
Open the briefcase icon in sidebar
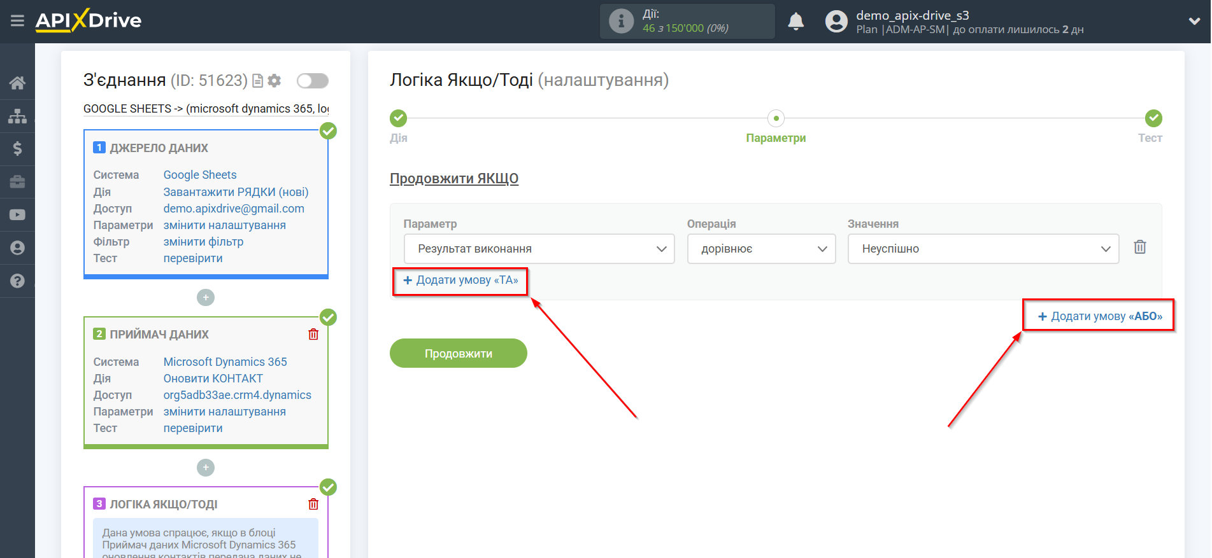tap(17, 182)
